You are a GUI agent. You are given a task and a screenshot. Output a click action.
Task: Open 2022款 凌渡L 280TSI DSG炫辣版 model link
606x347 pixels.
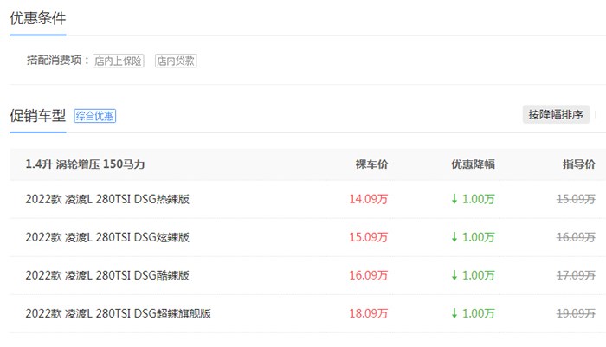(x=107, y=237)
